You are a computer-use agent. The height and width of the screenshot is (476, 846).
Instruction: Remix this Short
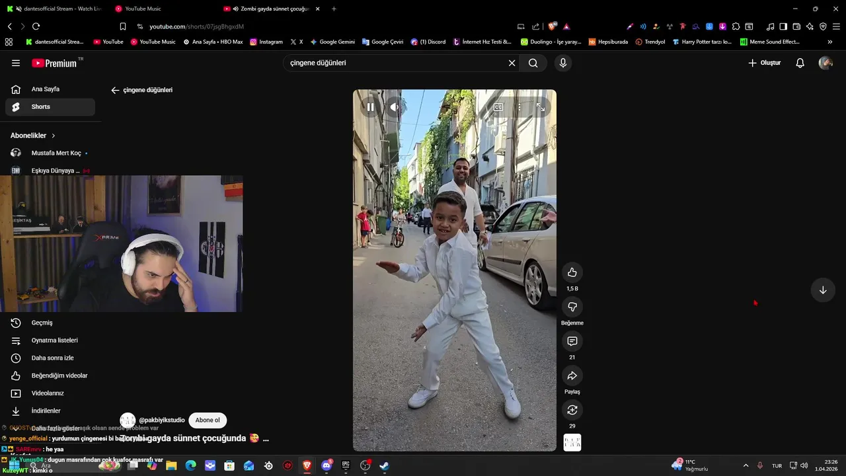tap(572, 410)
